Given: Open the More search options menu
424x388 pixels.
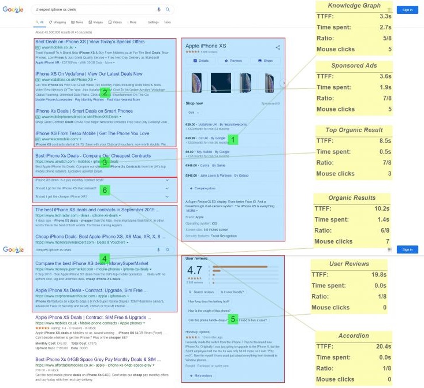Looking at the screenshot, I should pos(132,22).
